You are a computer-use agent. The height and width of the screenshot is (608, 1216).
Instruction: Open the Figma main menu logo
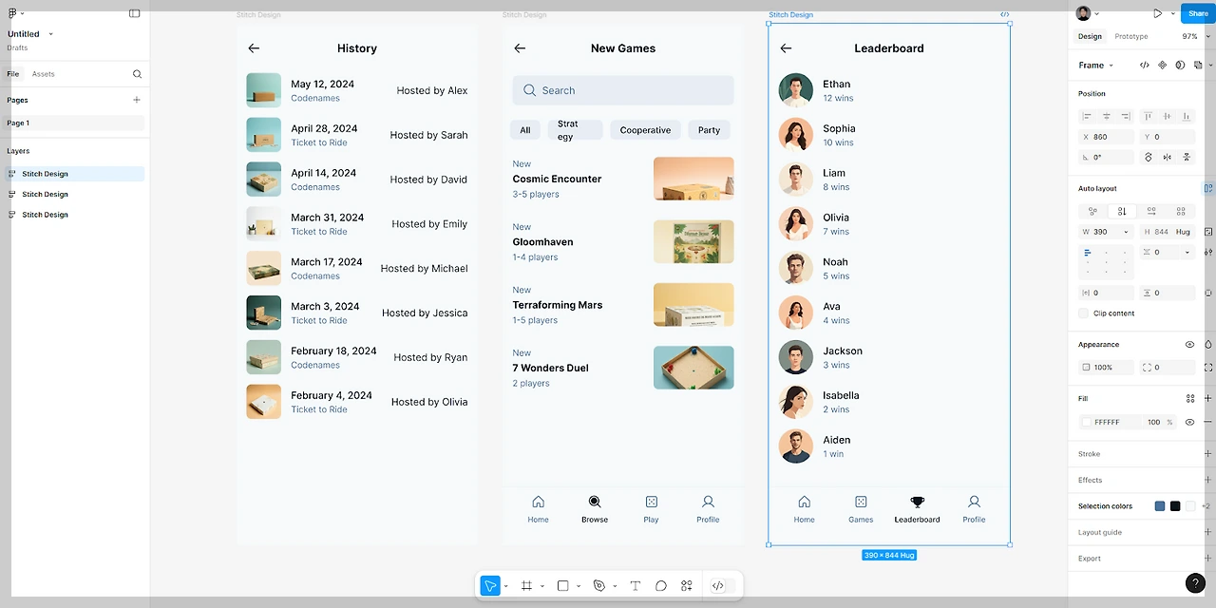pyautogui.click(x=12, y=13)
